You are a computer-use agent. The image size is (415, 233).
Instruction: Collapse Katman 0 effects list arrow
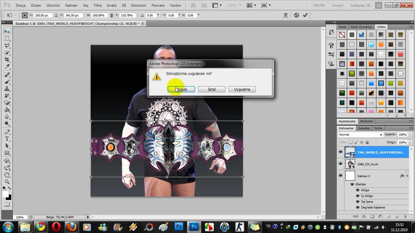(408, 176)
